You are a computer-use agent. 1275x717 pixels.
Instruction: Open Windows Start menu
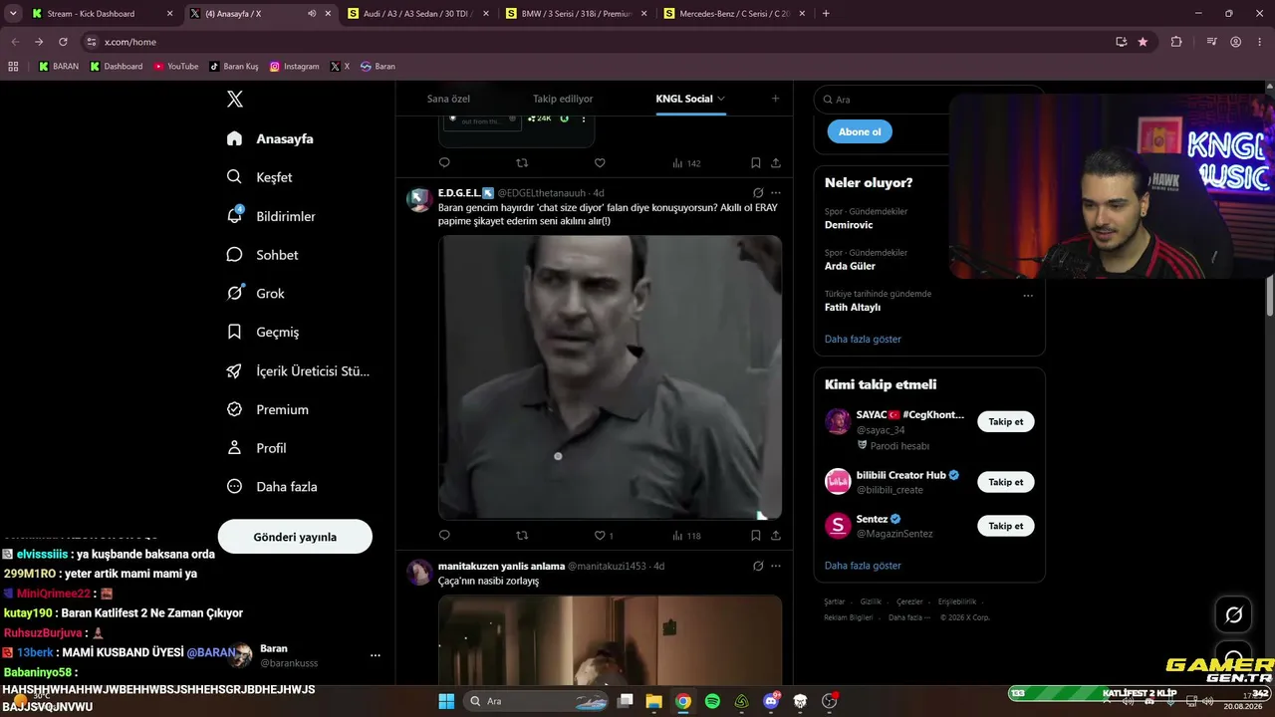point(446,701)
